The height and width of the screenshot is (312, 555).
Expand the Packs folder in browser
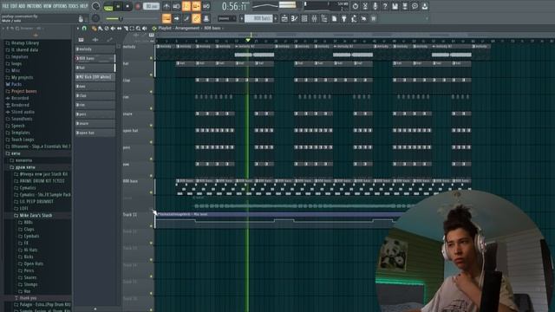[x=14, y=84]
